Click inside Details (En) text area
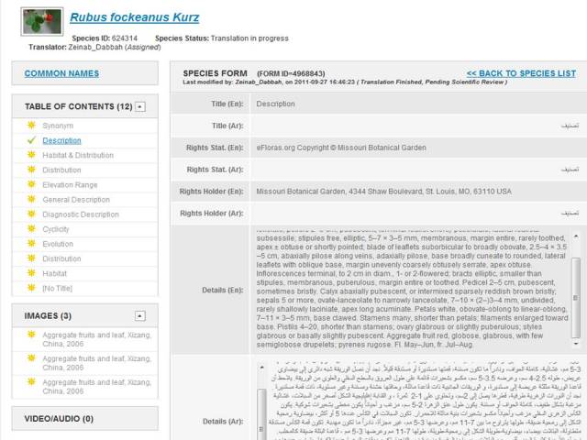Viewport: 587px width, 440px height. pyautogui.click(x=412, y=290)
